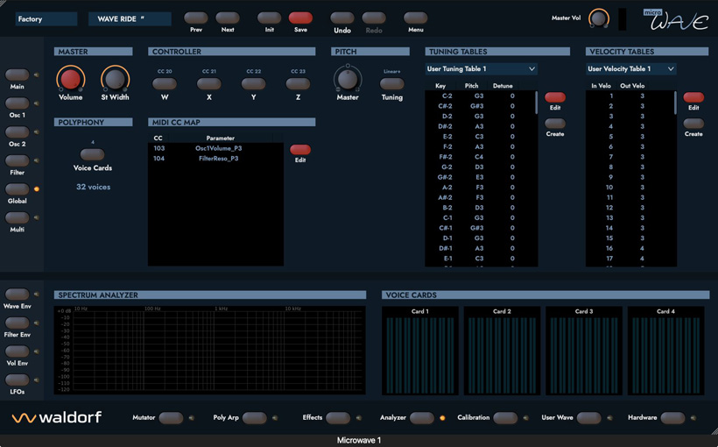This screenshot has width=718, height=447.
Task: Open the Vol Env page
Action: [17, 351]
